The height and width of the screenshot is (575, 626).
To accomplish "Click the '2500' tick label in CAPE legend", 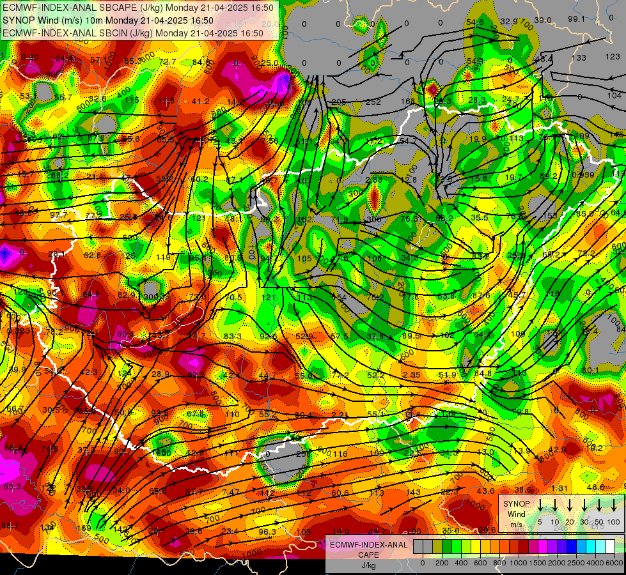I will click(576, 563).
